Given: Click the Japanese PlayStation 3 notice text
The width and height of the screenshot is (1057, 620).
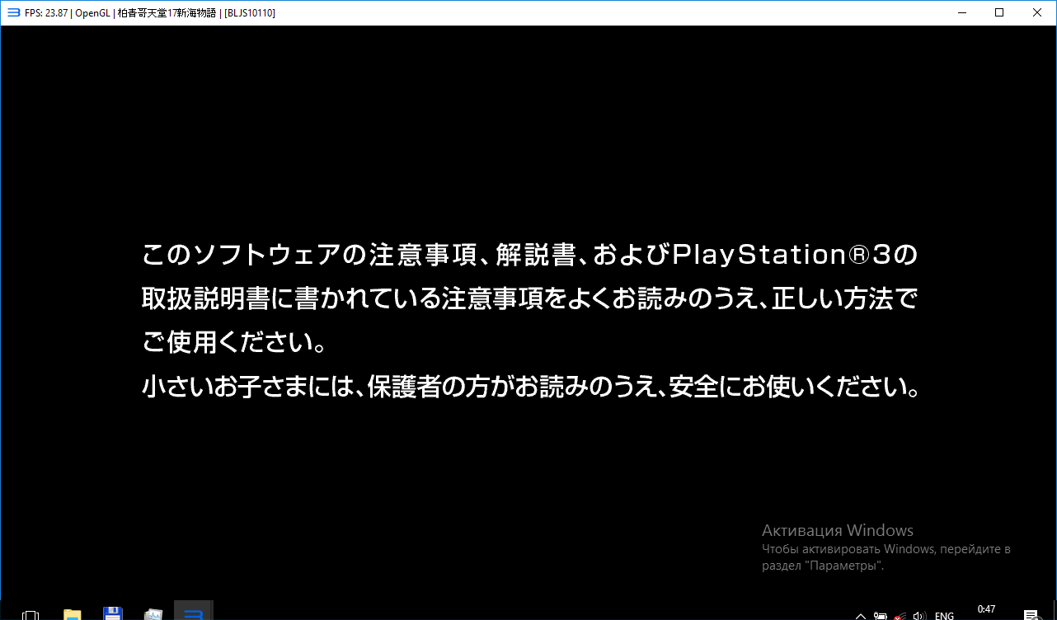Looking at the screenshot, I should coord(529,320).
